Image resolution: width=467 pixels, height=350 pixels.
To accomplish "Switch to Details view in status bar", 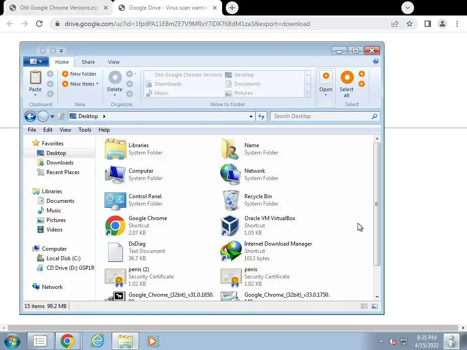I will 364,306.
